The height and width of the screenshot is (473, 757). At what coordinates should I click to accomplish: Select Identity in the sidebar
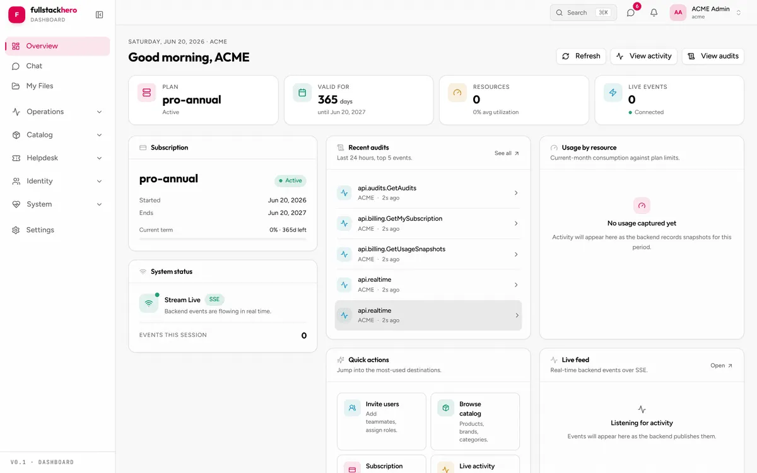(57, 181)
